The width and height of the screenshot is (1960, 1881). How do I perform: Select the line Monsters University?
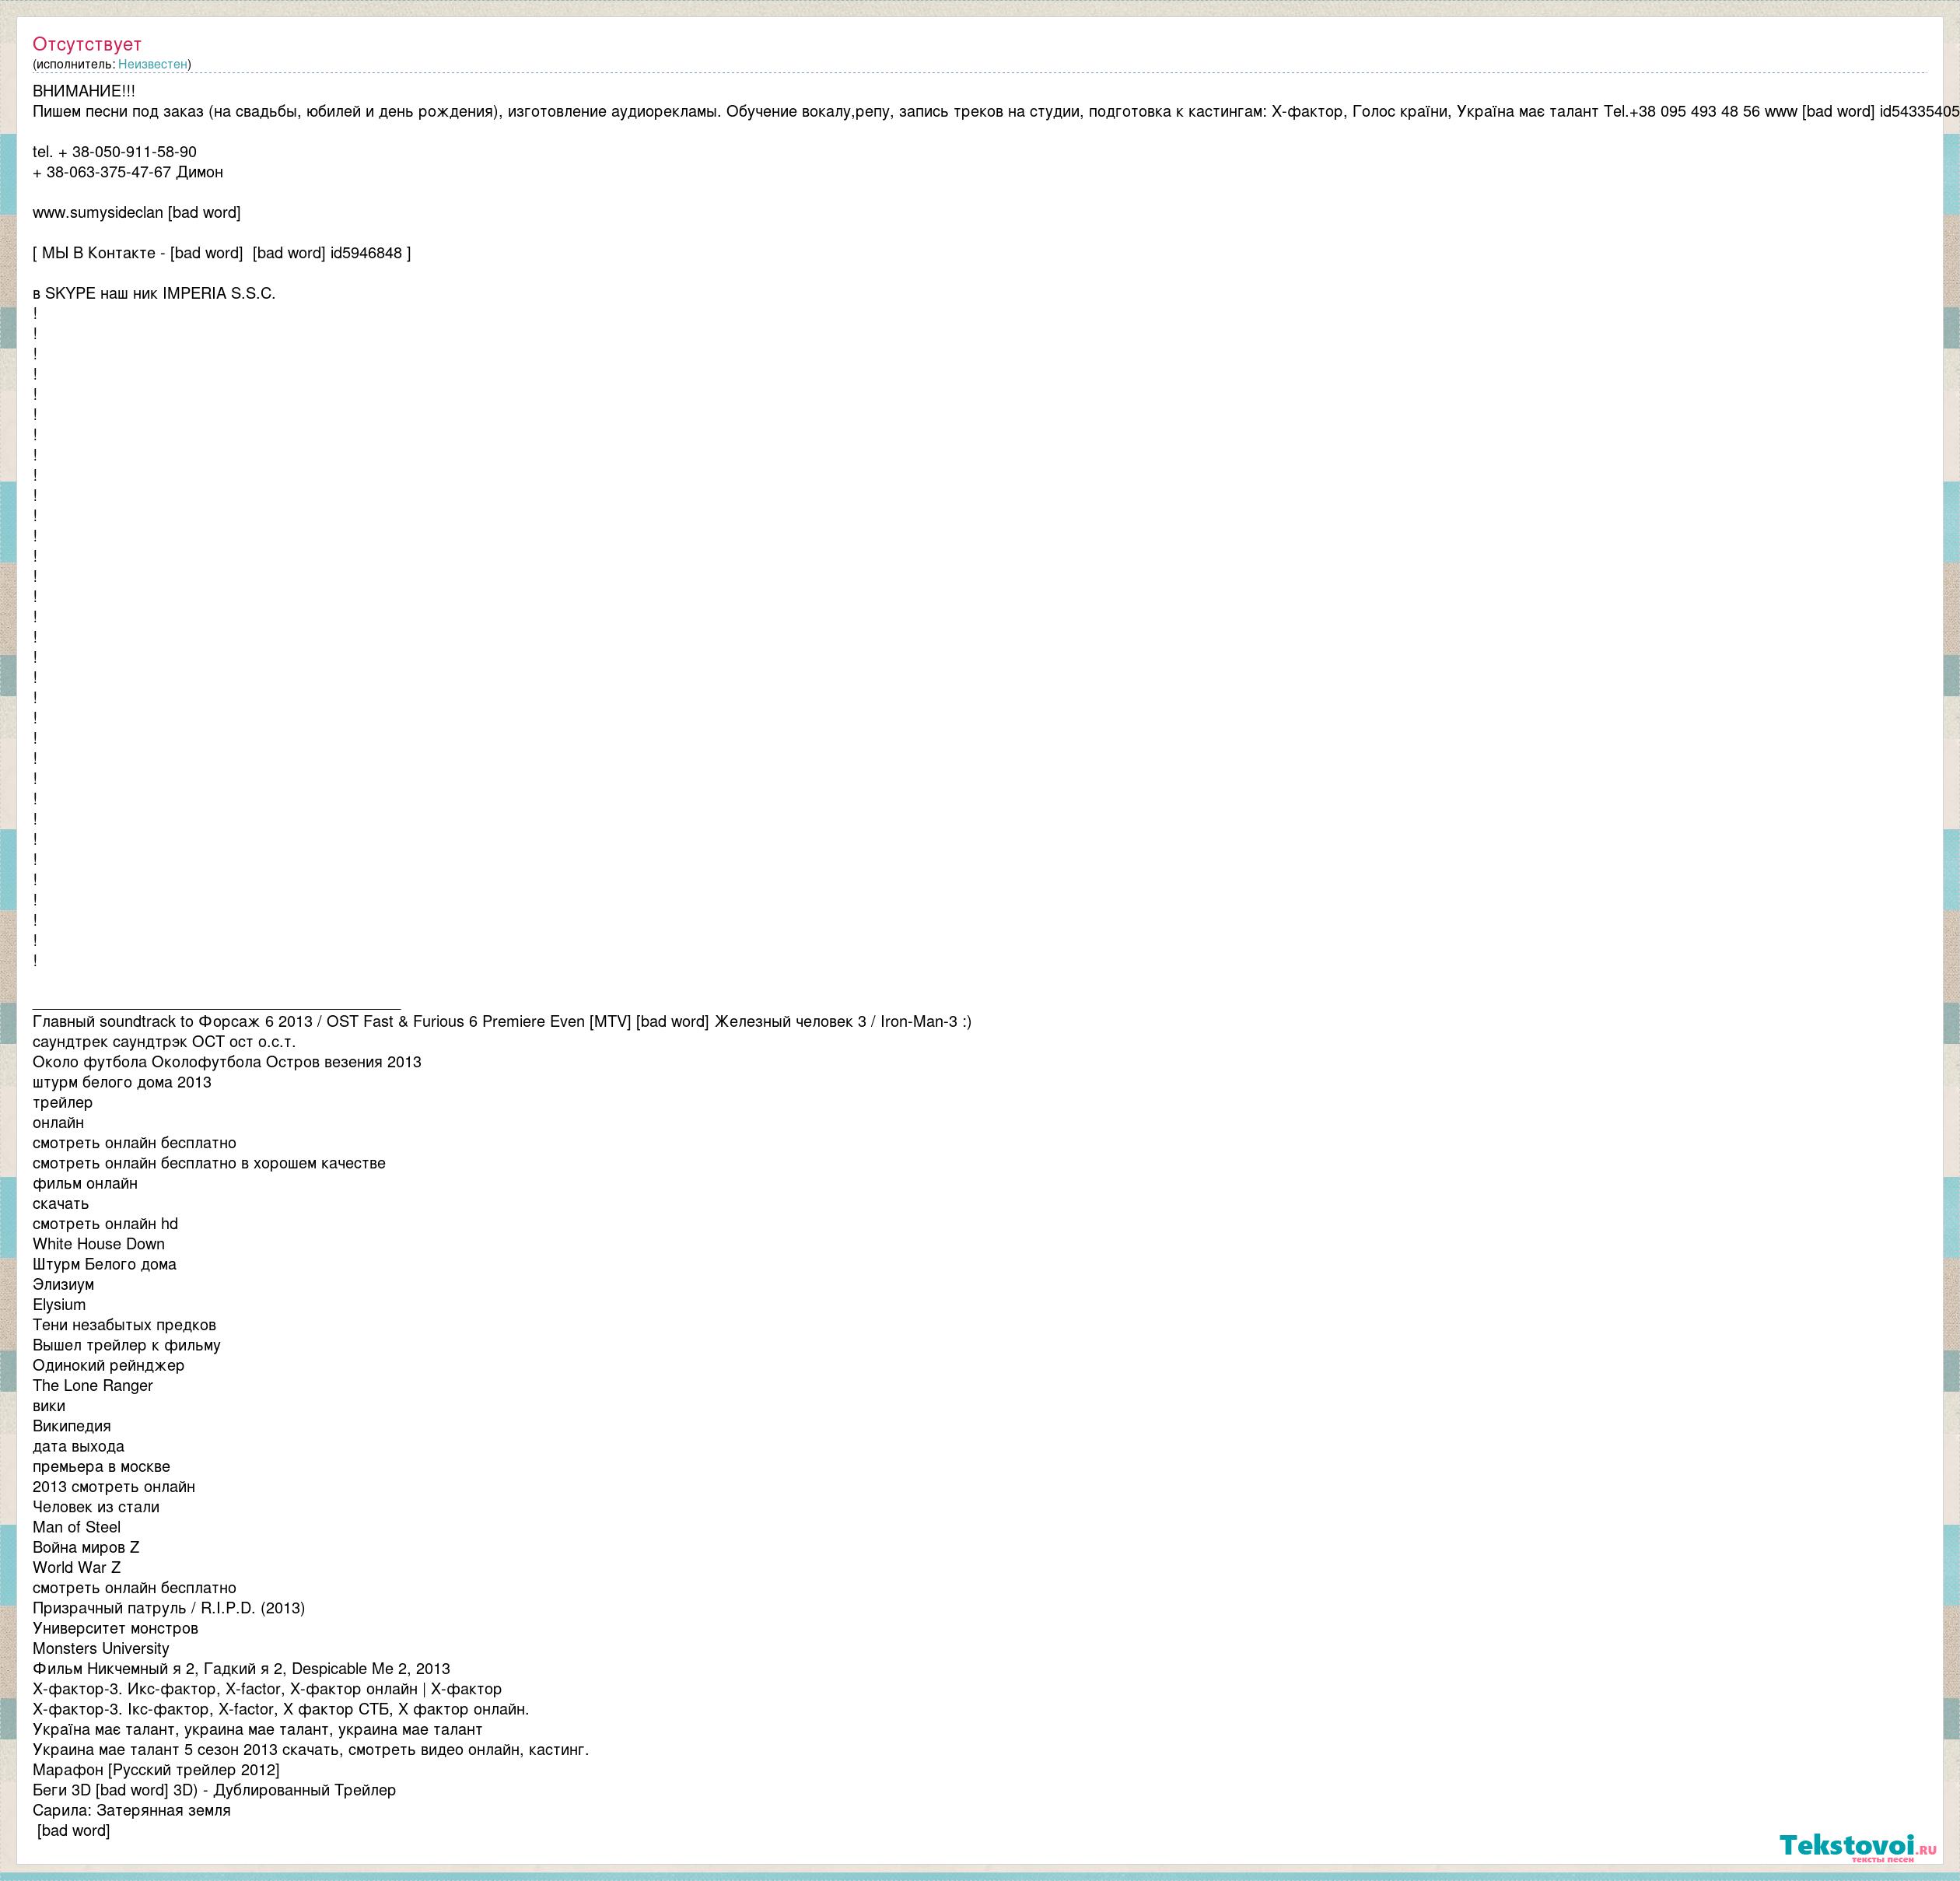click(x=101, y=1648)
